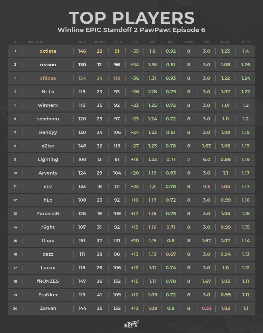Select the IMPACT column header
This screenshot has height=333, width=263.
pos(225,42)
